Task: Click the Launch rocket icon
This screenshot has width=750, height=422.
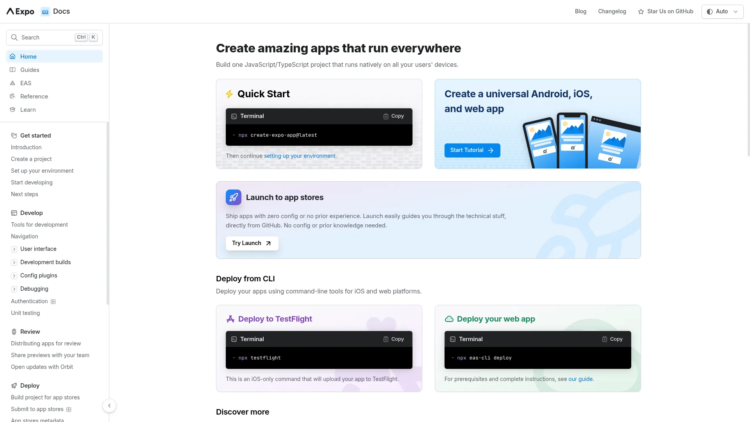Action: tap(234, 197)
